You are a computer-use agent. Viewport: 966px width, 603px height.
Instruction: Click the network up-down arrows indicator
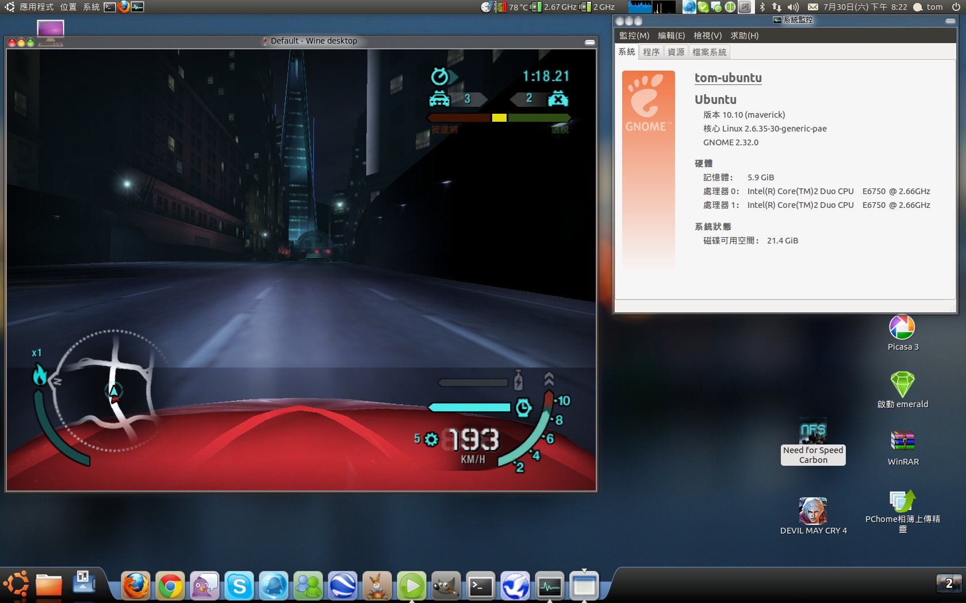click(777, 7)
